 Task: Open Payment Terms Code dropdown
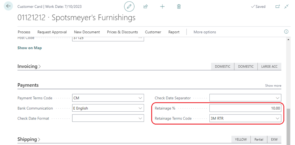click(x=140, y=98)
